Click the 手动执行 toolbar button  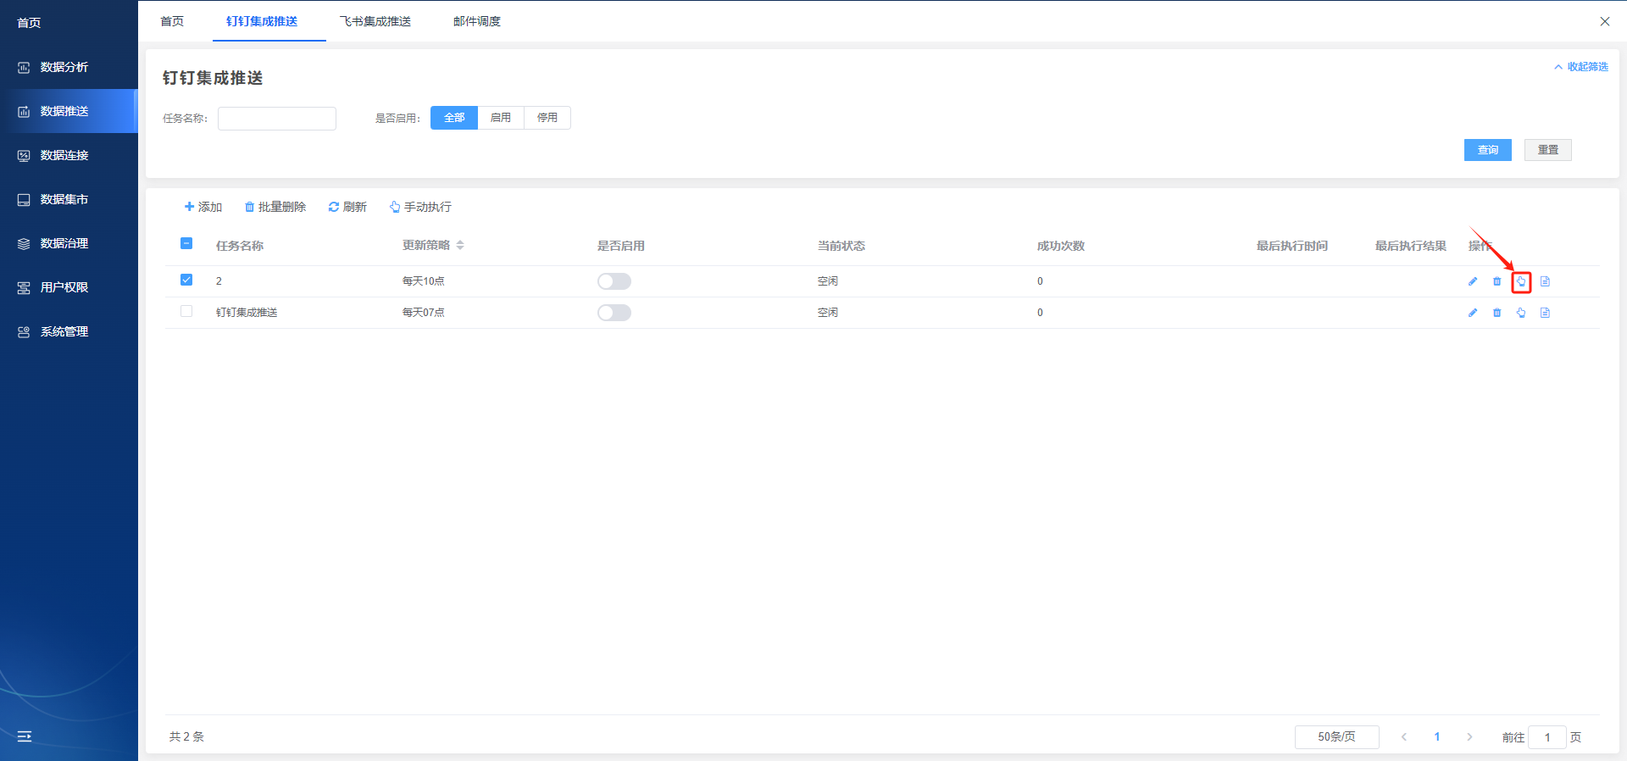pyautogui.click(x=420, y=207)
